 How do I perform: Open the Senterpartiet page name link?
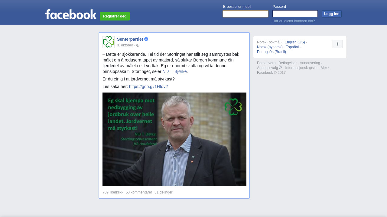pos(130,39)
